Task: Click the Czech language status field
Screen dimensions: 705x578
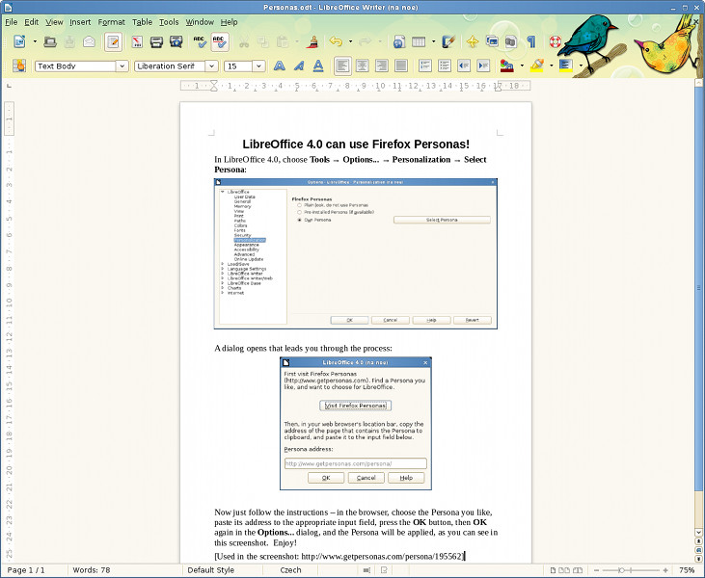Action: coord(290,570)
